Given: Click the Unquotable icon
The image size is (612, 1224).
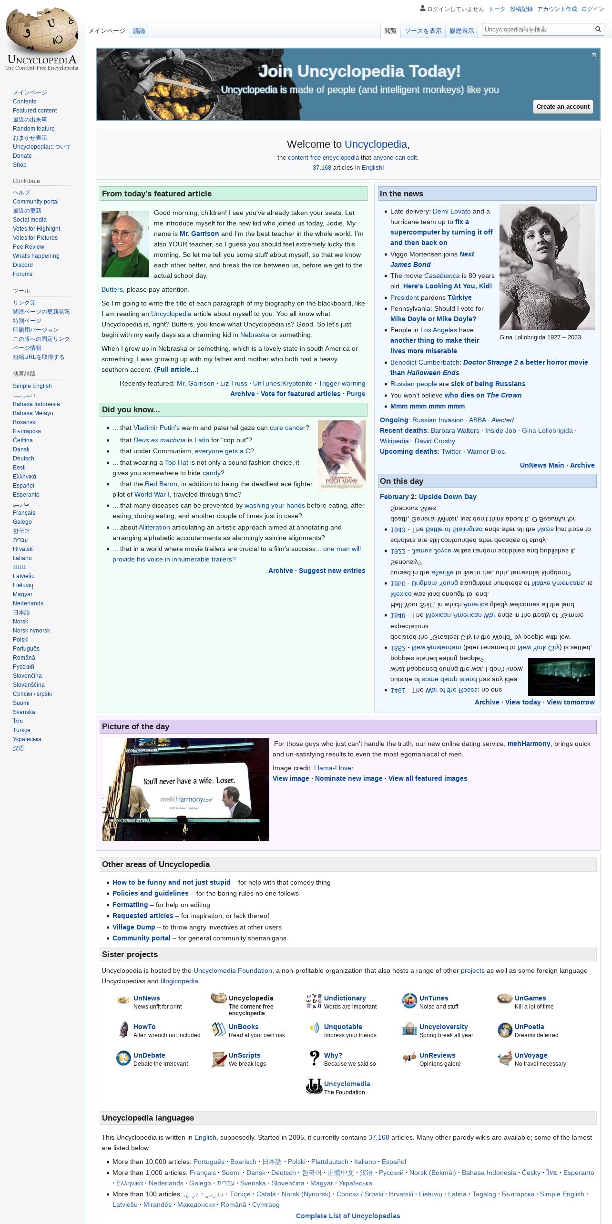Looking at the screenshot, I should tap(314, 1028).
